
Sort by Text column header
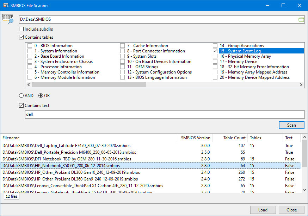tap(291, 138)
